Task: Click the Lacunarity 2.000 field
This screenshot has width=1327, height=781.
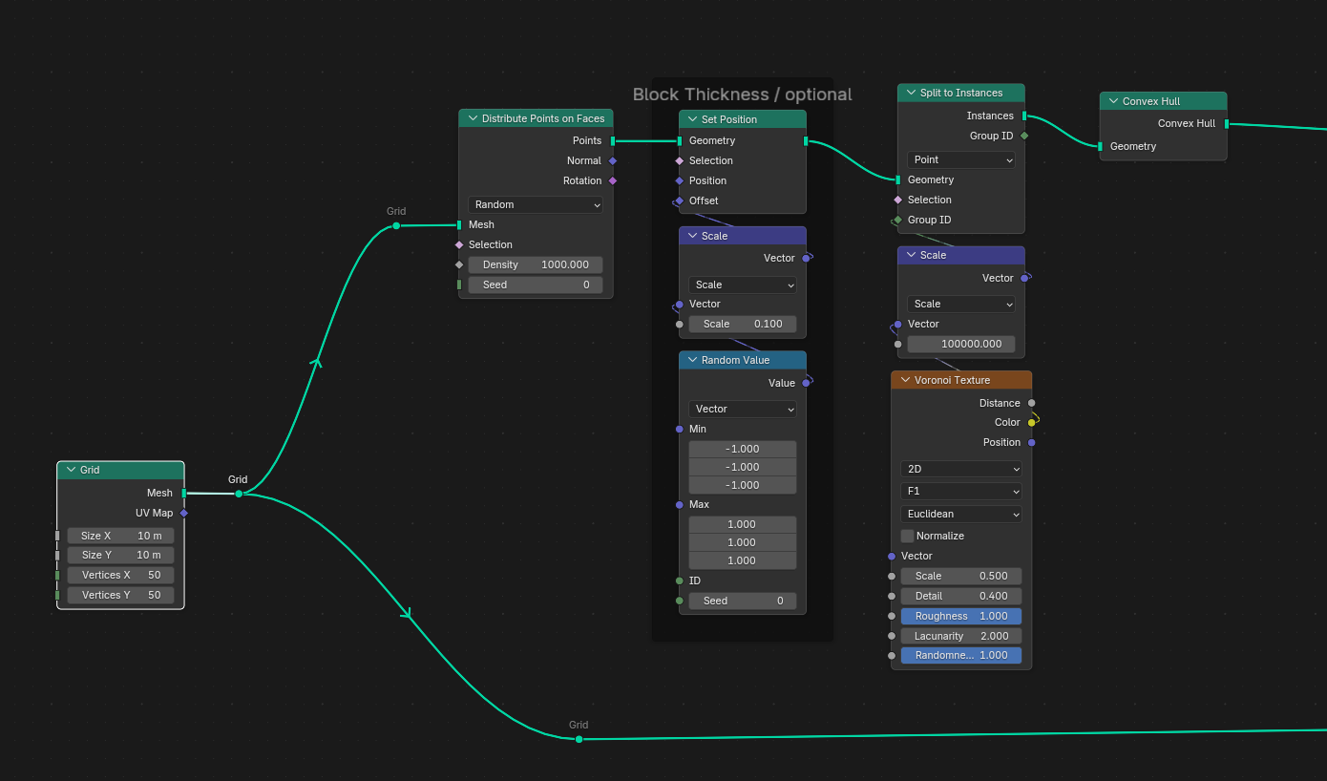Action: (961, 636)
